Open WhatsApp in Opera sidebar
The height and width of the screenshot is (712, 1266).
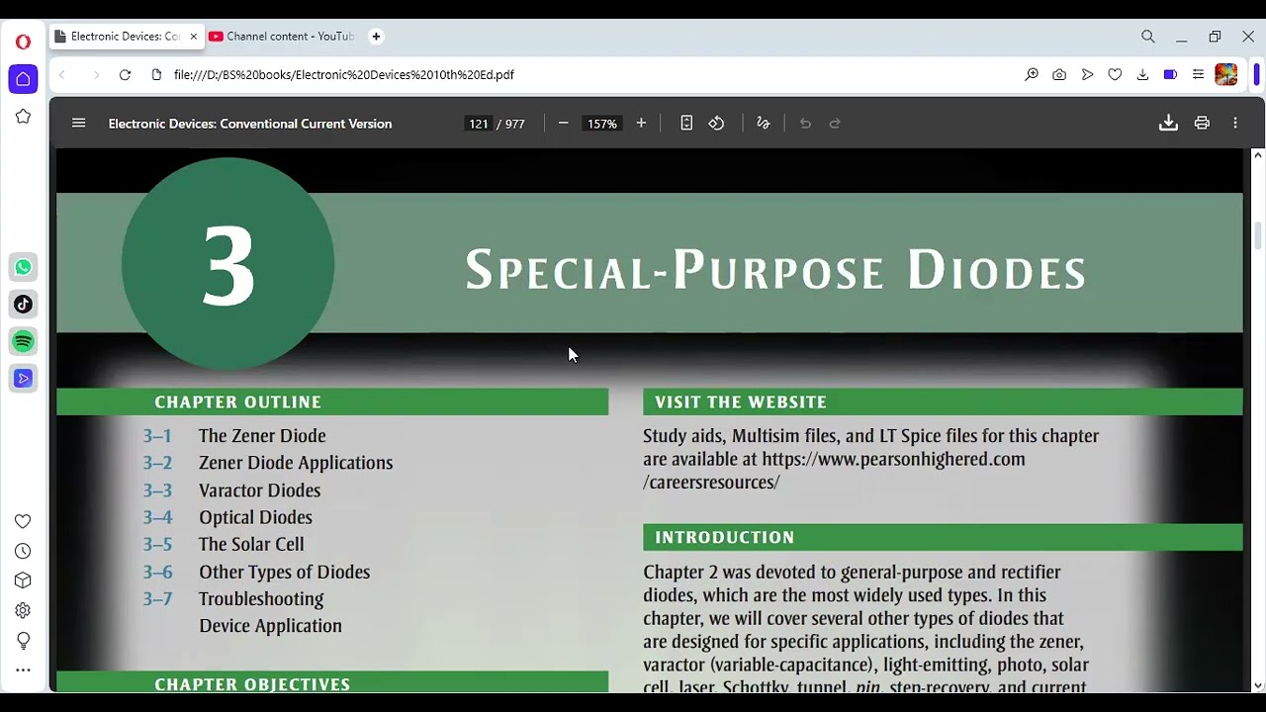(24, 267)
